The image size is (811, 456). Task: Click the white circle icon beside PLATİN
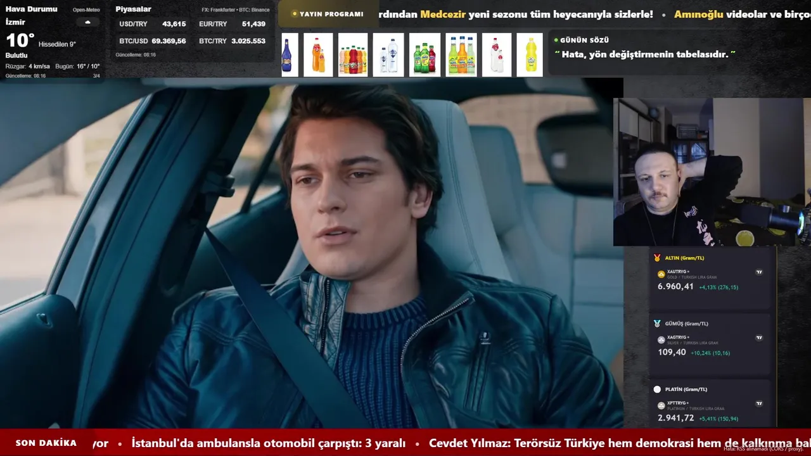pyautogui.click(x=657, y=389)
